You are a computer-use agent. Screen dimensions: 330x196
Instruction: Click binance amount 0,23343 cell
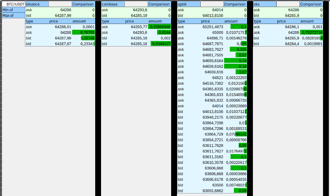pyautogui.click(x=83, y=44)
